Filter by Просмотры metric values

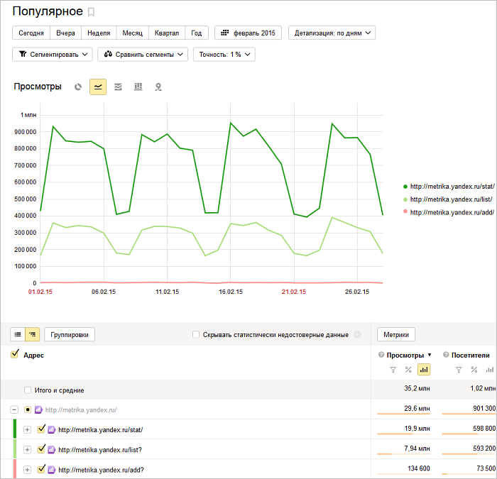point(393,370)
